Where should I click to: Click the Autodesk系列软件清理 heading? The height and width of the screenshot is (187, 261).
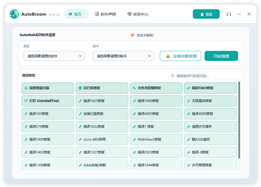point(37,35)
